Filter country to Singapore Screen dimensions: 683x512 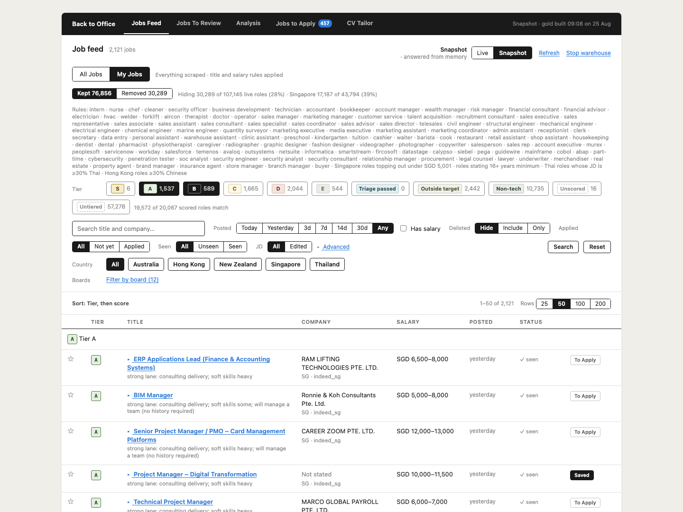coord(286,265)
